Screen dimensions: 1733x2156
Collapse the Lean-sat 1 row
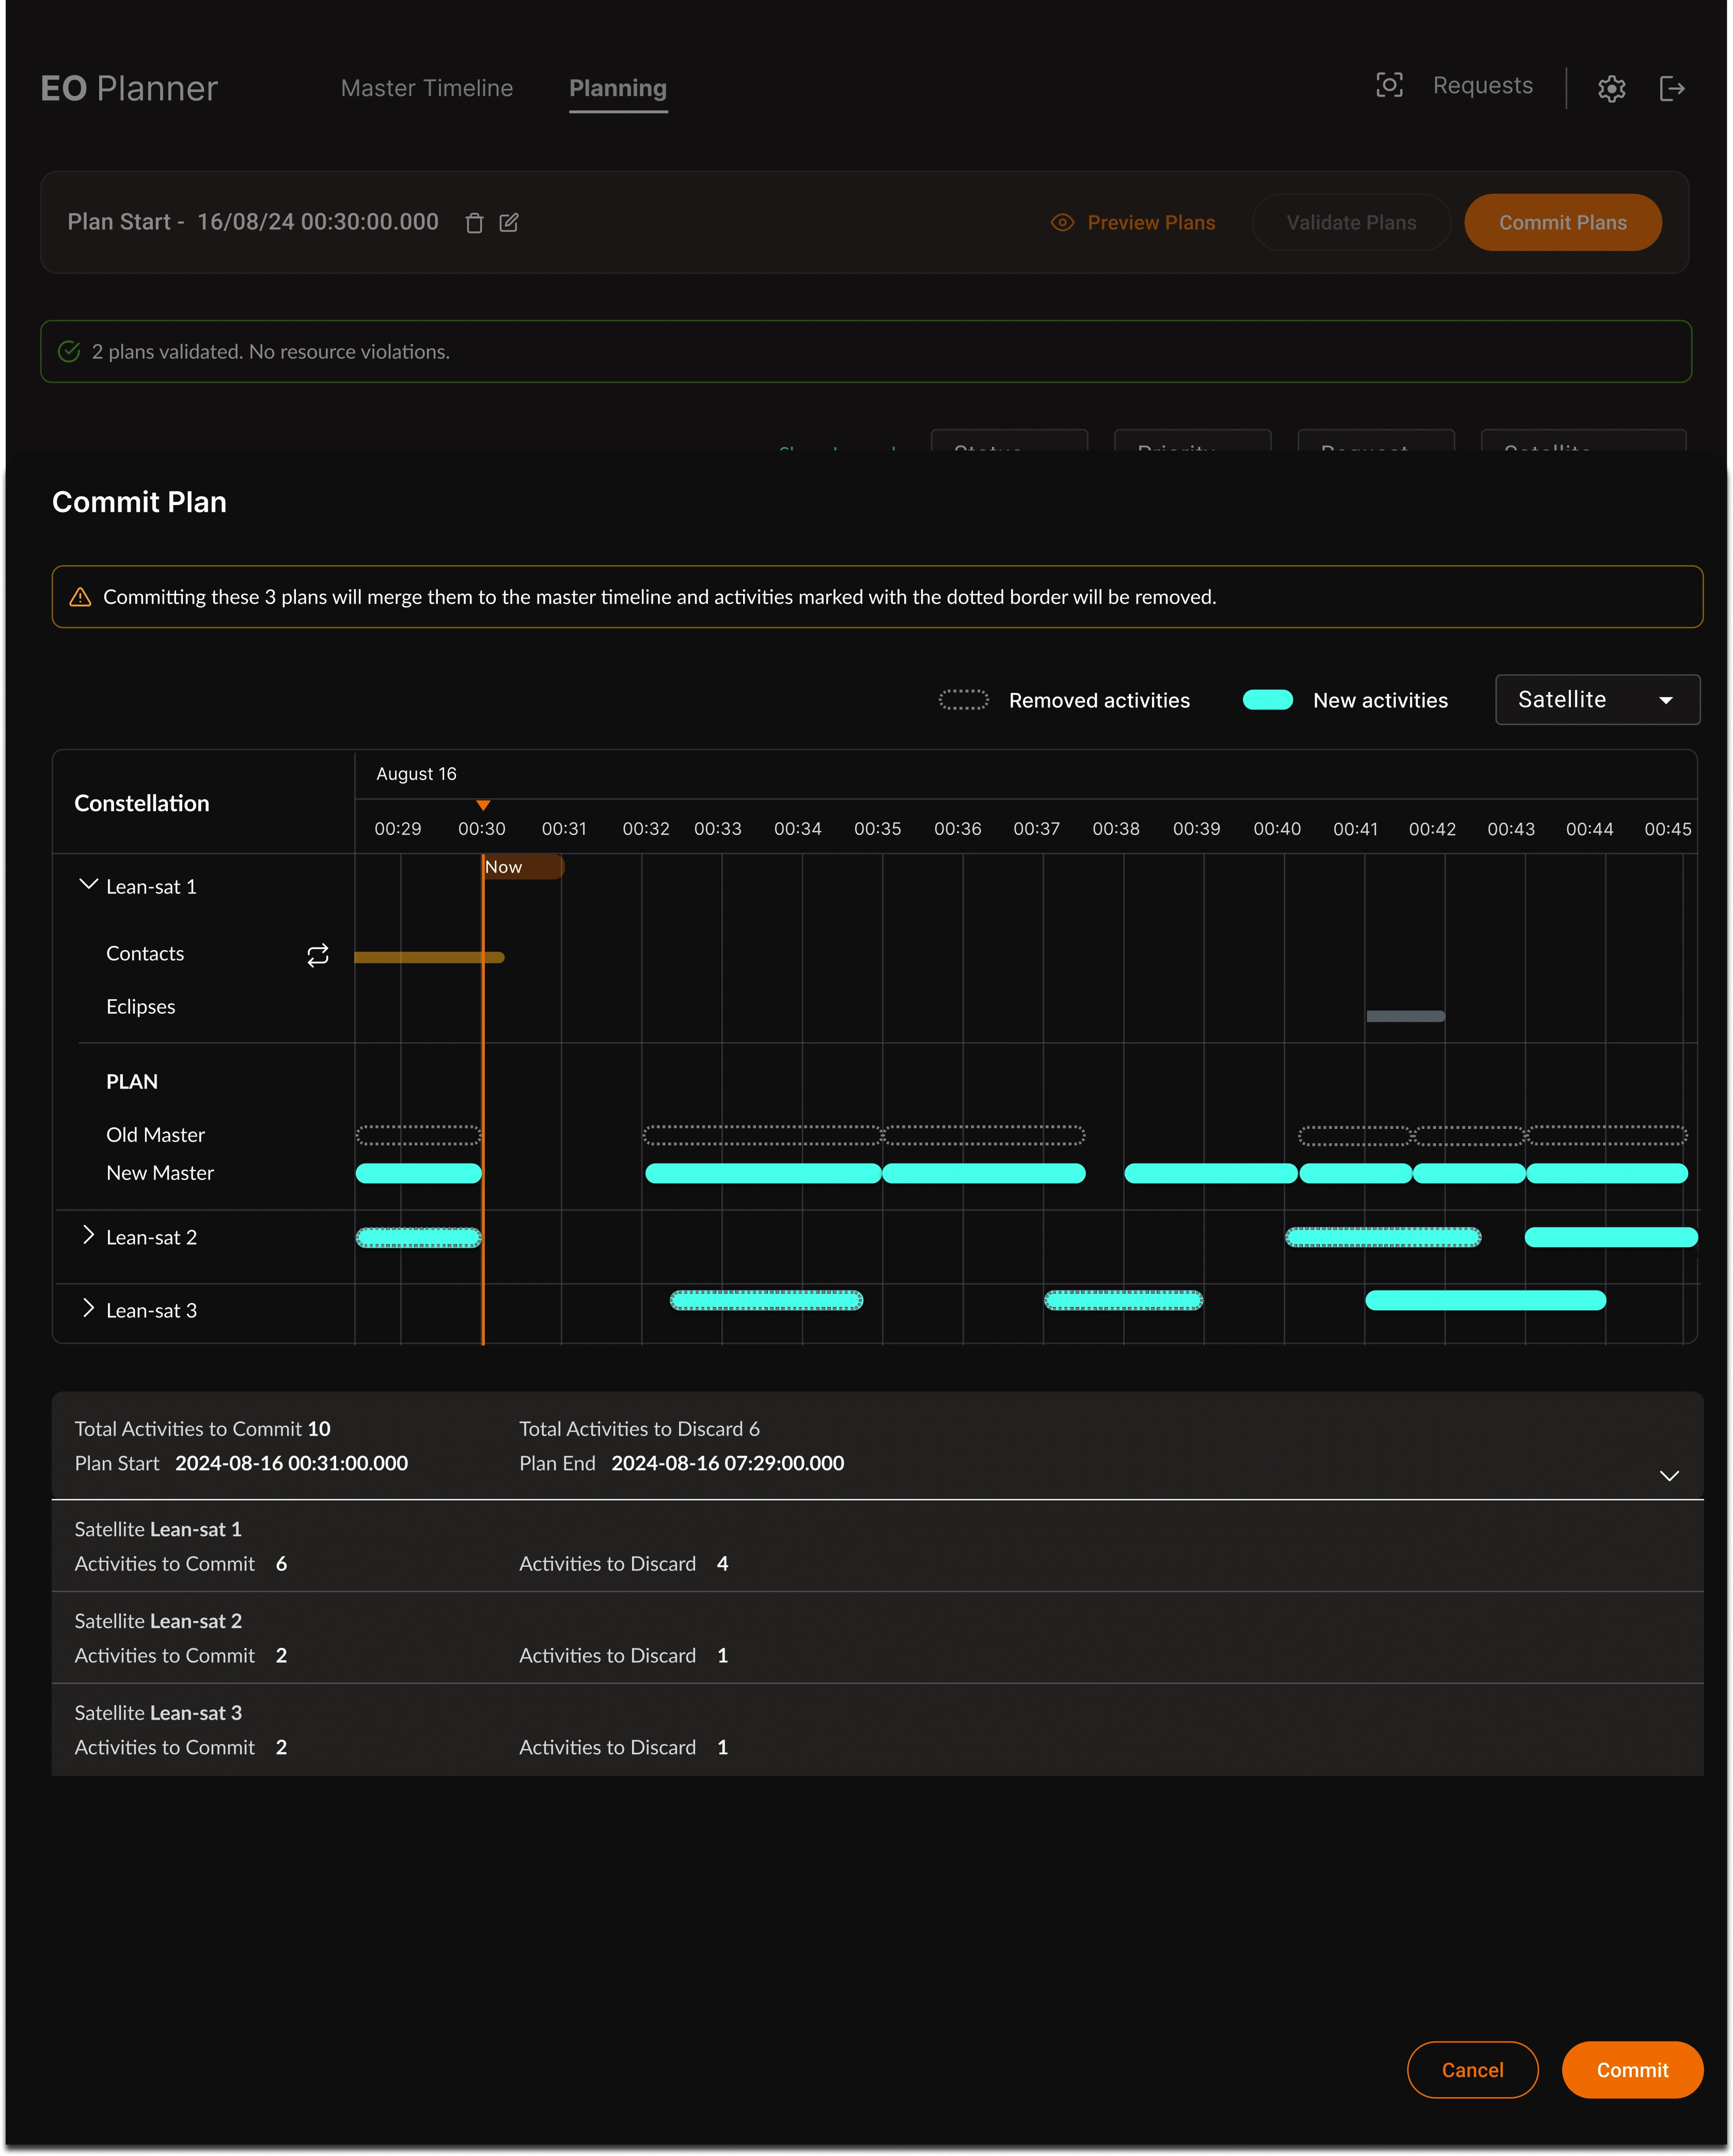(x=88, y=885)
